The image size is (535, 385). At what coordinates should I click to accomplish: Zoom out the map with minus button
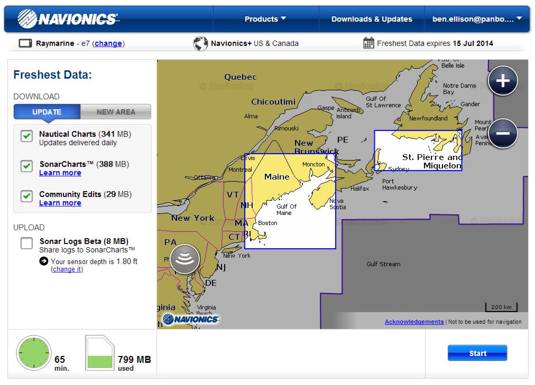pos(503,133)
